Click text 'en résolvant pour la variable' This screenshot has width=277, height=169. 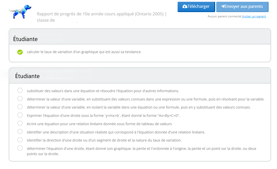pos(240,99)
